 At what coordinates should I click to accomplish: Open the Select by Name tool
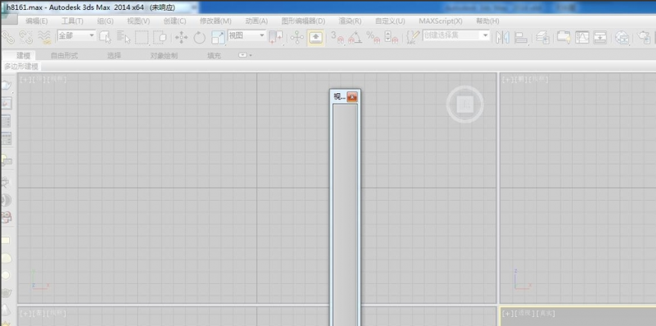[124, 37]
